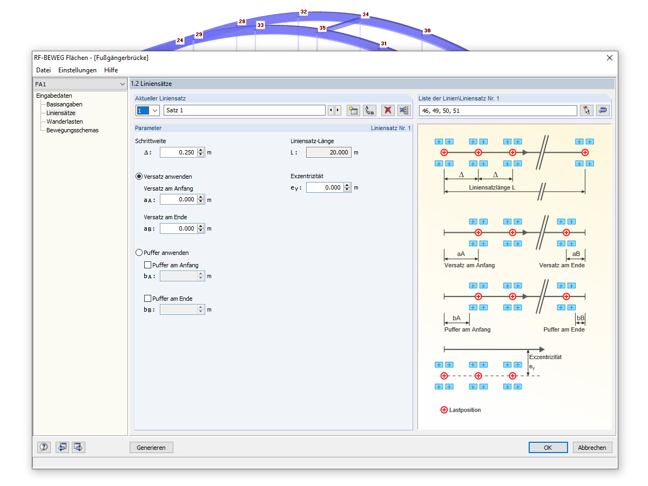This screenshot has width=648, height=486.
Task: Decrease Exzentrizität ey value
Action: pyautogui.click(x=347, y=190)
